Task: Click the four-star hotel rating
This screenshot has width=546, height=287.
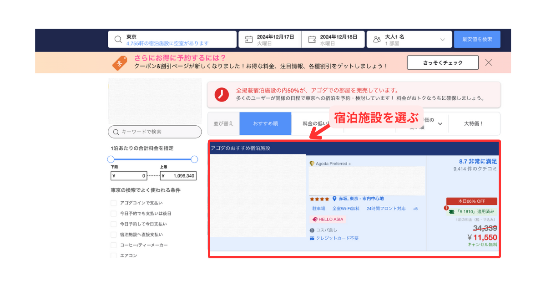Action: (319, 199)
